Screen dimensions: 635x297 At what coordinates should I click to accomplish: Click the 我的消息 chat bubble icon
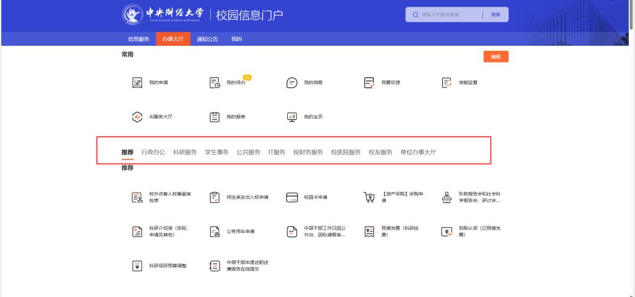pyautogui.click(x=292, y=82)
